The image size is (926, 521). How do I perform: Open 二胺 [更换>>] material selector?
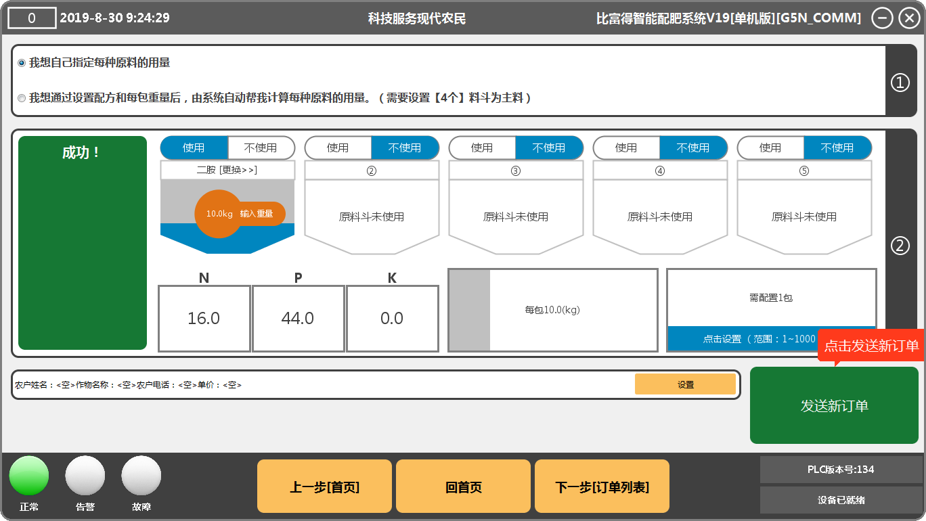click(227, 170)
